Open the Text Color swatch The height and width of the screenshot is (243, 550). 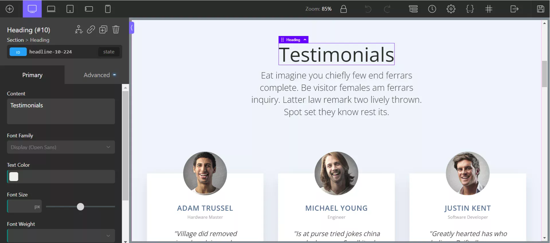[14, 176]
